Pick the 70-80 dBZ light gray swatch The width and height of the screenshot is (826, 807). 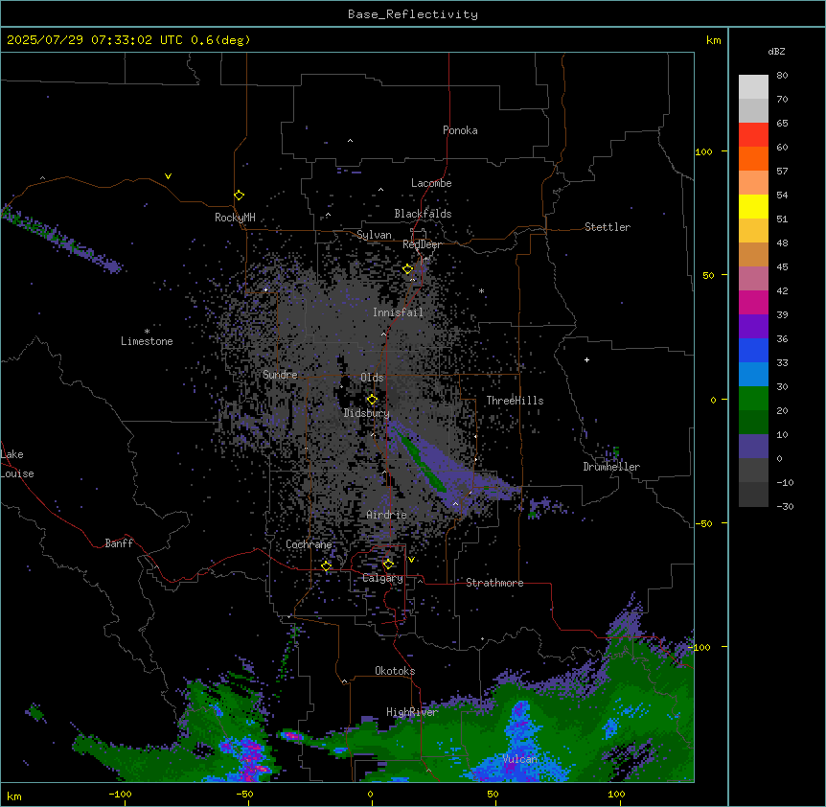click(753, 87)
